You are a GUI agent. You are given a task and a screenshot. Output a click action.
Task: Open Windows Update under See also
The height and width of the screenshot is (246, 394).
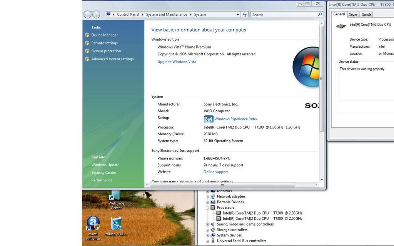tap(105, 165)
